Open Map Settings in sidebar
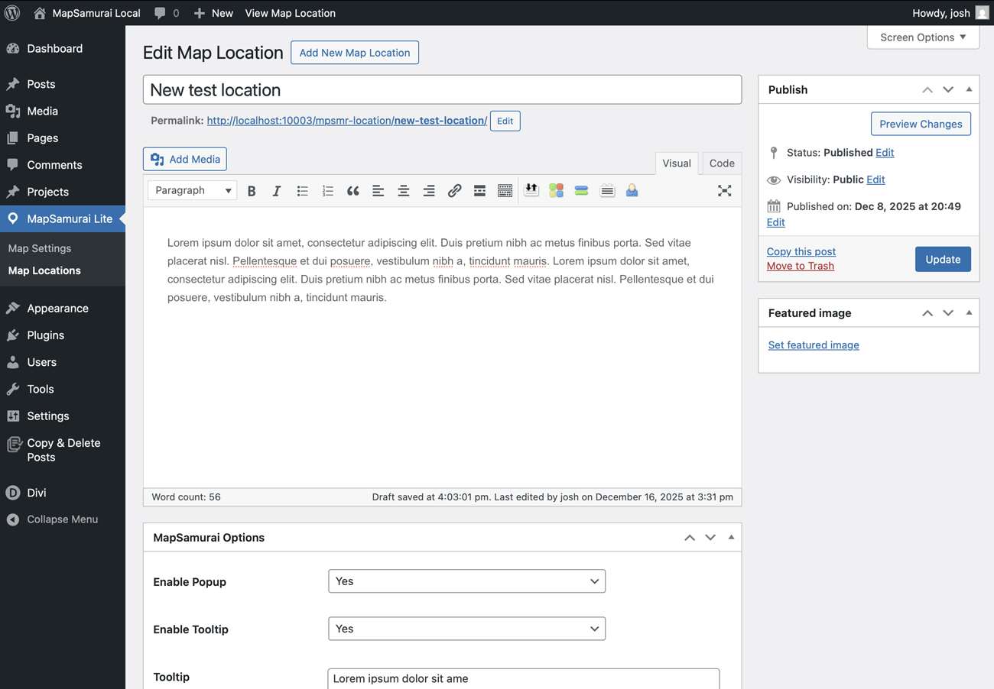Image resolution: width=994 pixels, height=689 pixels. click(x=40, y=248)
